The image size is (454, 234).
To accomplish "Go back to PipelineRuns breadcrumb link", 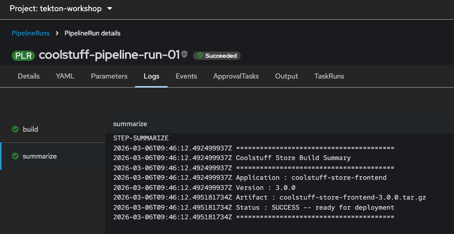I will (x=30, y=33).
